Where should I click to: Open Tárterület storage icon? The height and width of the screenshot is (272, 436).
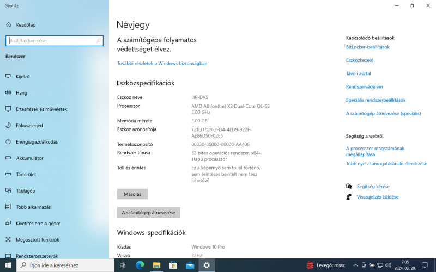[8, 174]
